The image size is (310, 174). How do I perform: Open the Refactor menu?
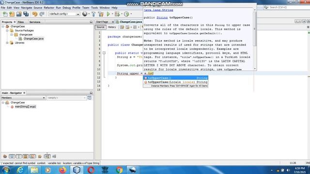coord(49,8)
